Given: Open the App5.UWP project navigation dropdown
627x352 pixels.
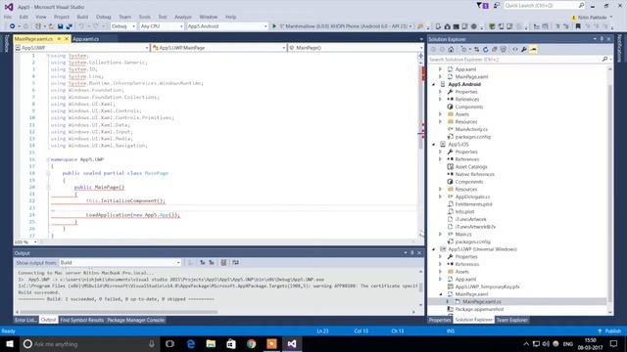Looking at the screenshot, I should coord(82,48).
